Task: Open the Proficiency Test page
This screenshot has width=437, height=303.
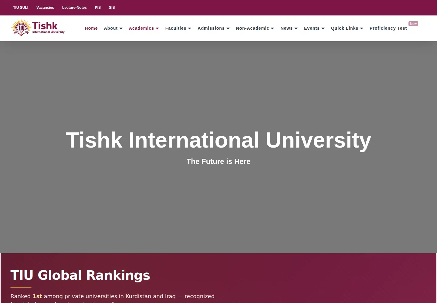Action: click(388, 28)
